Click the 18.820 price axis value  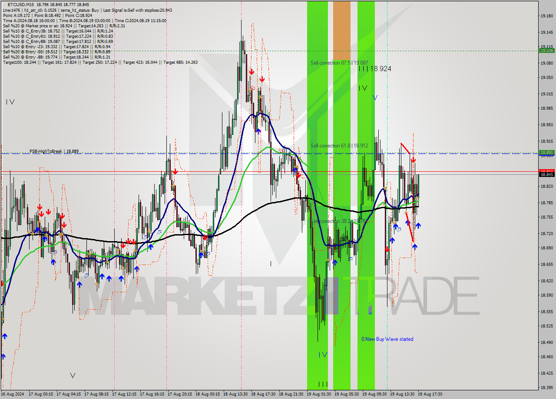(546, 186)
